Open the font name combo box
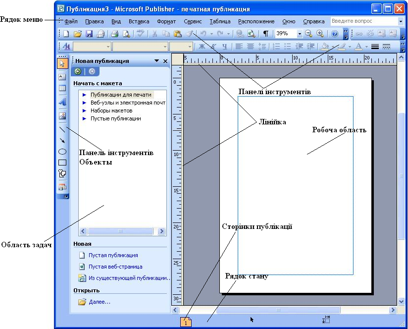 tap(140, 47)
